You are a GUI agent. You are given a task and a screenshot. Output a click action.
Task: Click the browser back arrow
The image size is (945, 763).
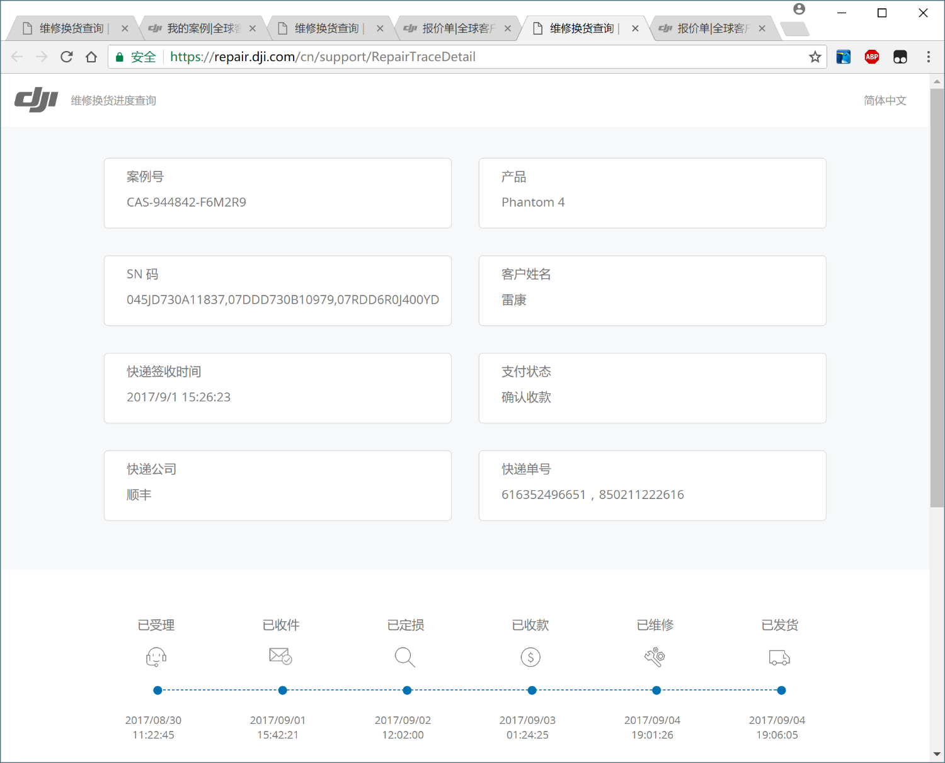17,57
